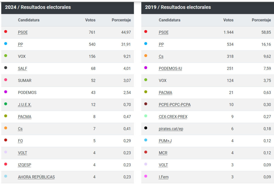Select the CEX-CREX-PREX candidature link
Screen dimensions: 274x184
click(173, 117)
